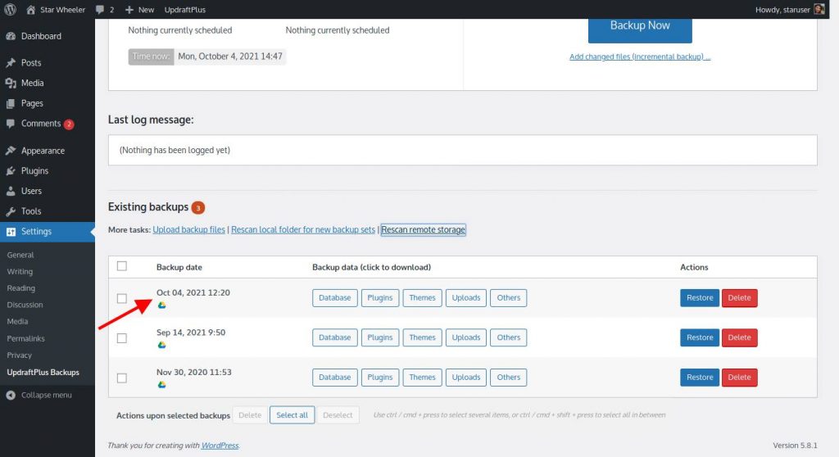839x457 pixels.
Task: Open the staruser avatar in admin bar
Action: 819,9
